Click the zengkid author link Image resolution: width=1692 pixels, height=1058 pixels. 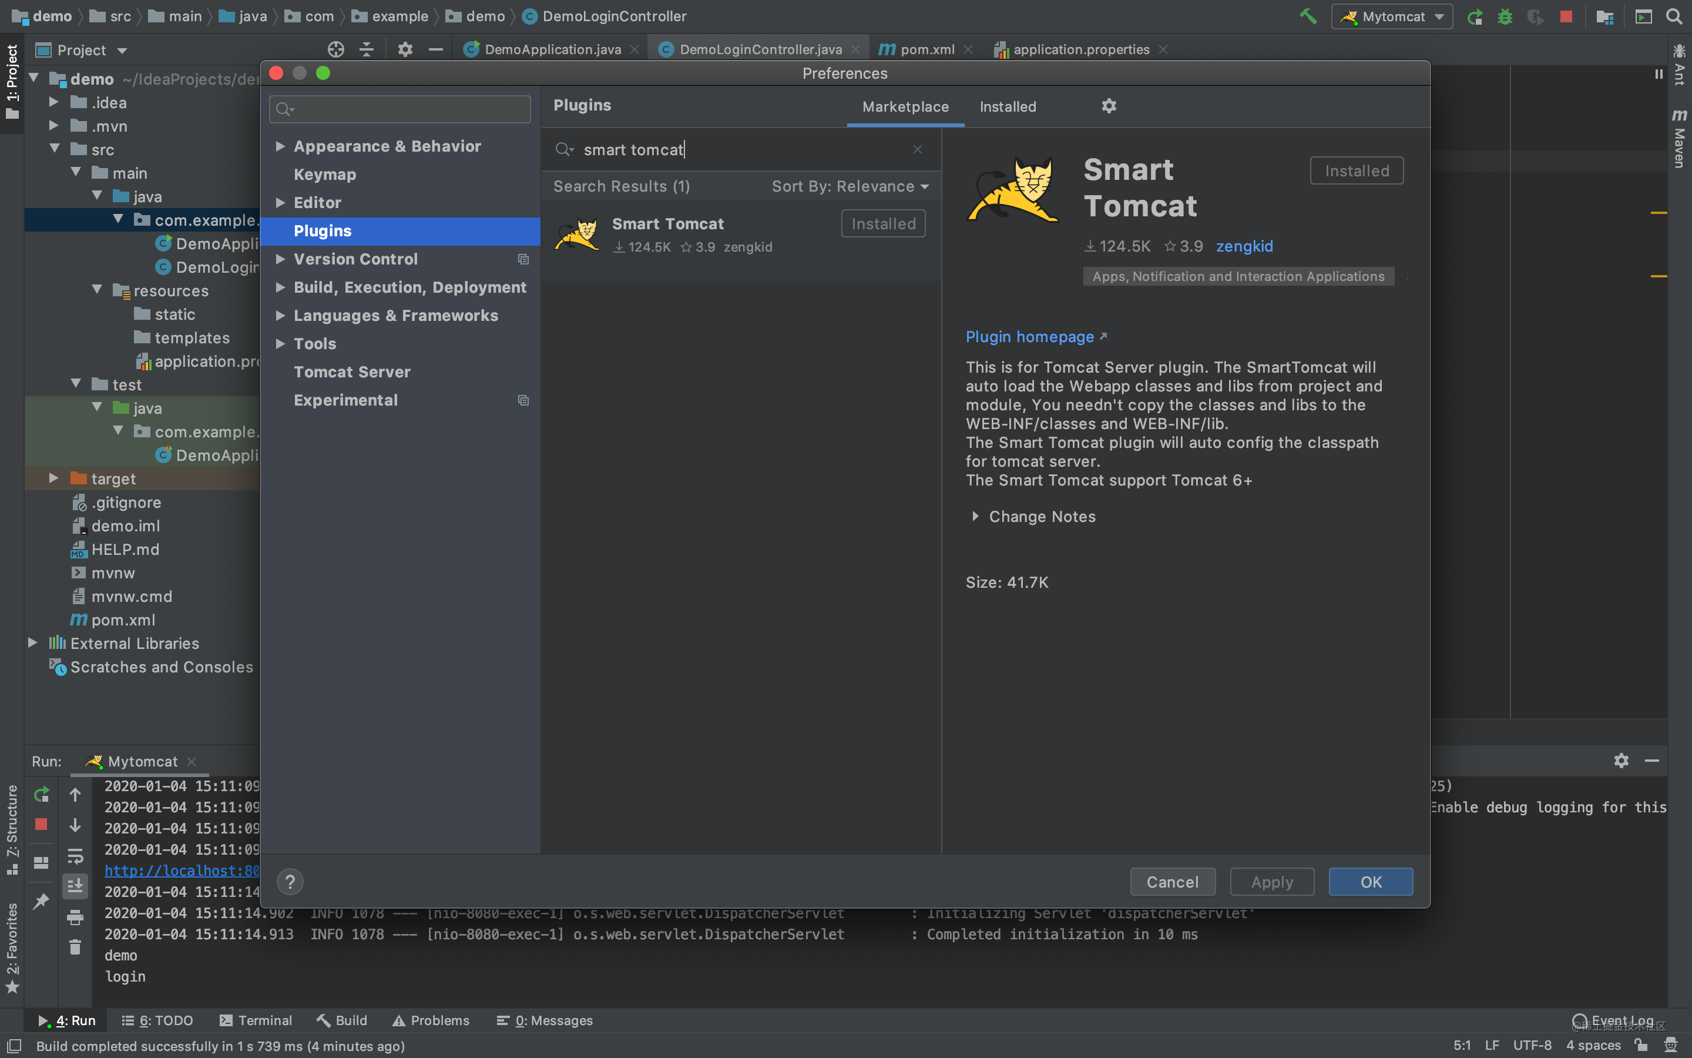click(x=1245, y=245)
